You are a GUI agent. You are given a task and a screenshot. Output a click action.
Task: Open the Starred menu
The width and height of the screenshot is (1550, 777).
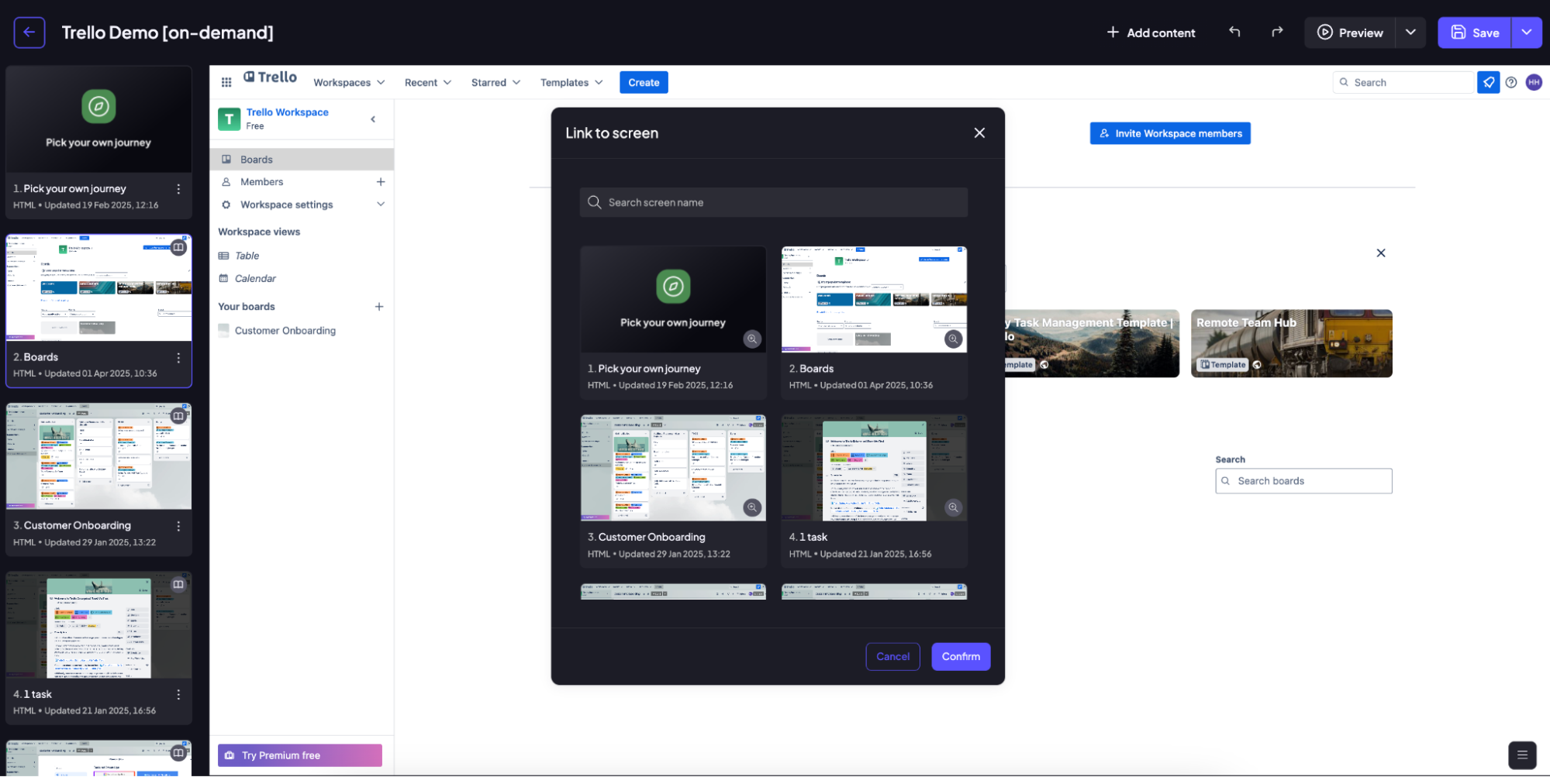click(x=495, y=82)
